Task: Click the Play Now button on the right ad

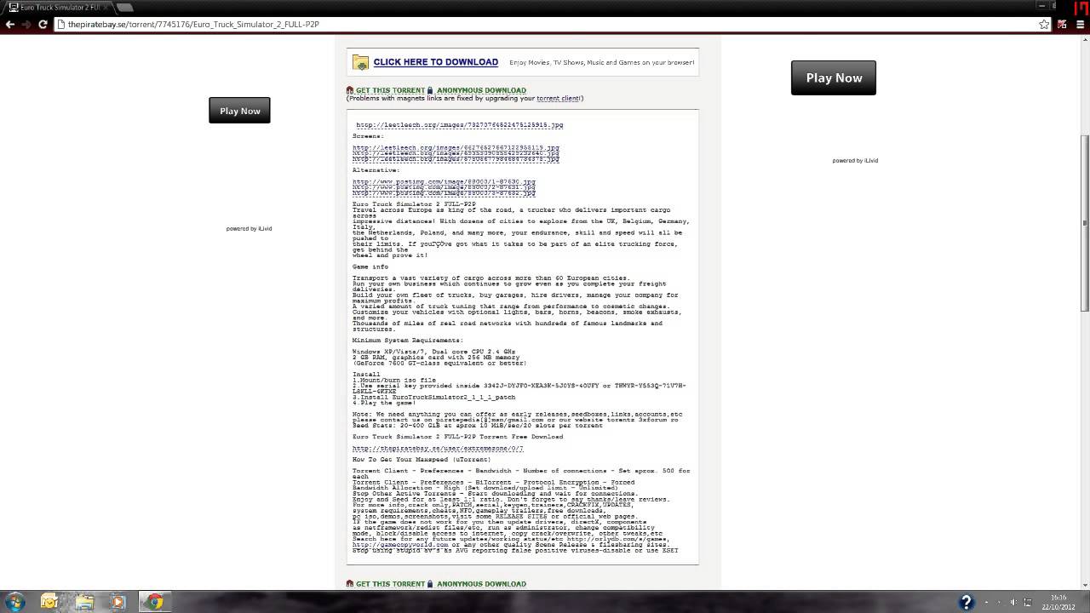Action: click(x=834, y=77)
